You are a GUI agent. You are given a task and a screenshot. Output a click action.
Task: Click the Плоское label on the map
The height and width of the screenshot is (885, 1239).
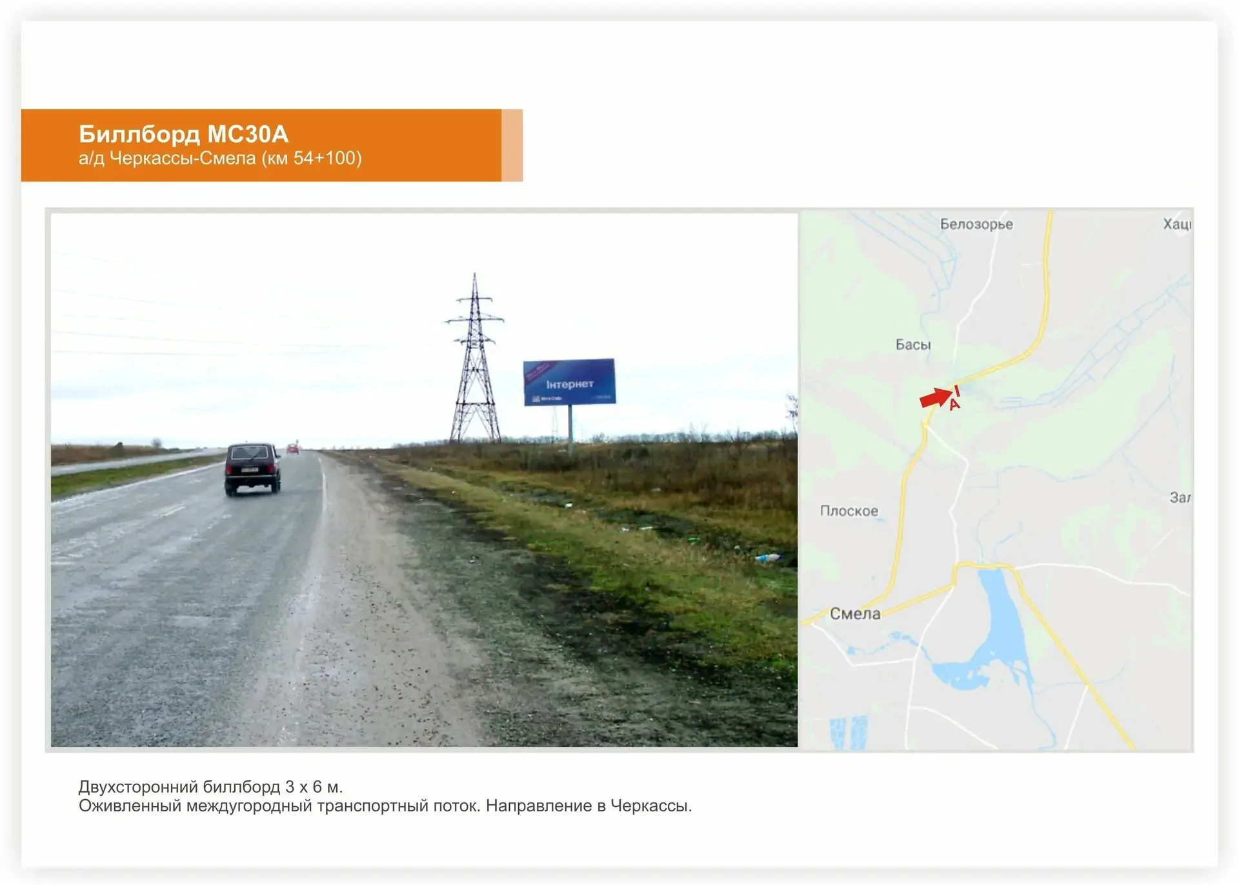(849, 511)
